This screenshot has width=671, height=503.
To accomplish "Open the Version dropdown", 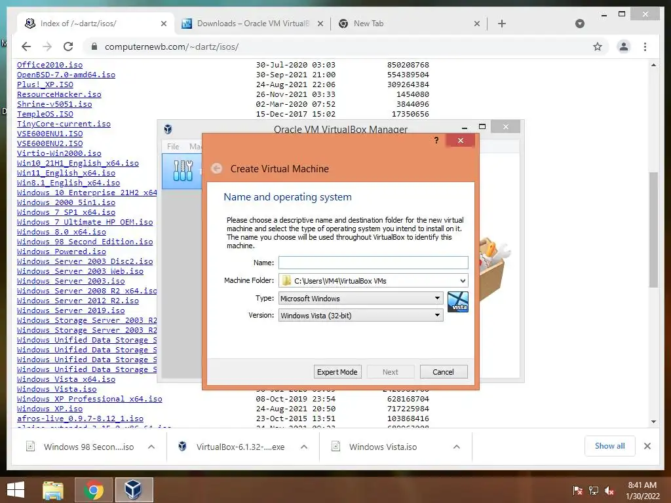I will (x=361, y=315).
